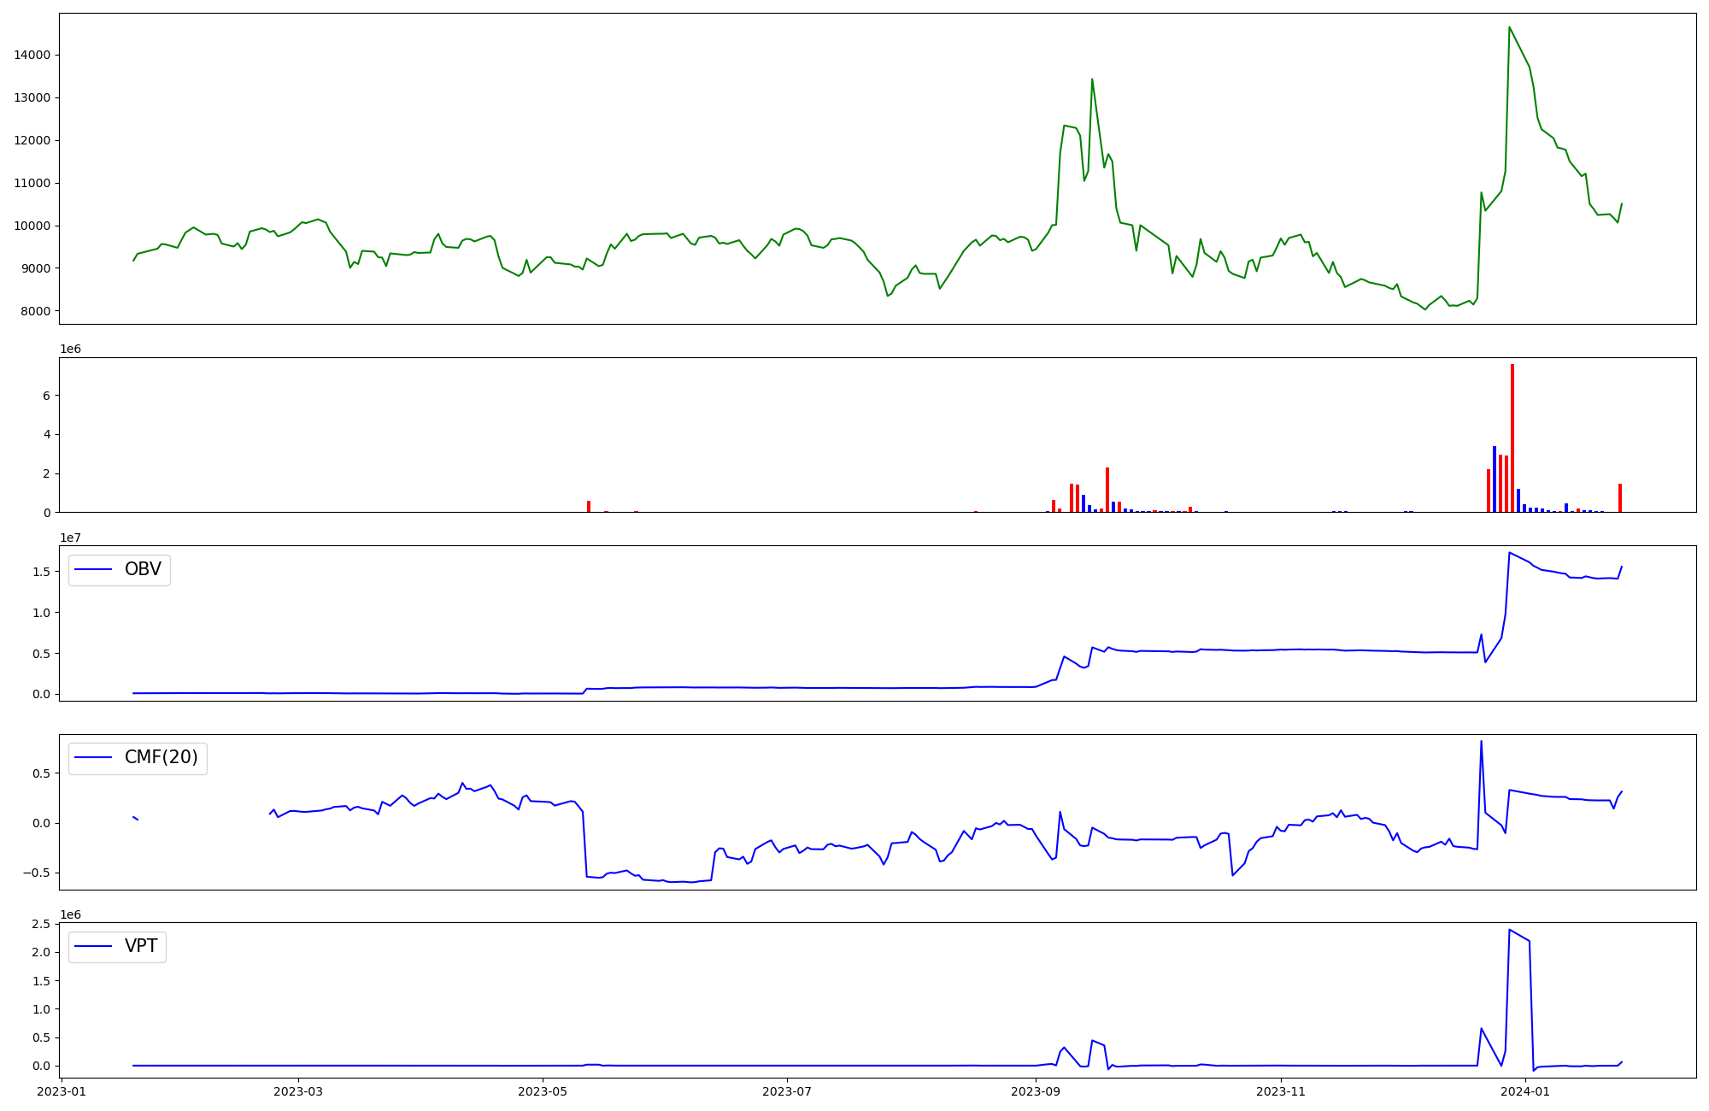Click the blue line sample in CMF(20) legend

coord(94,758)
